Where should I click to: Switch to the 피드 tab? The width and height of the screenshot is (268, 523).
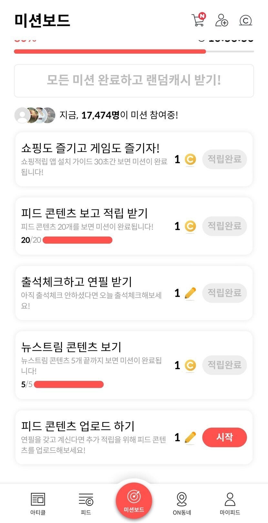(86, 503)
